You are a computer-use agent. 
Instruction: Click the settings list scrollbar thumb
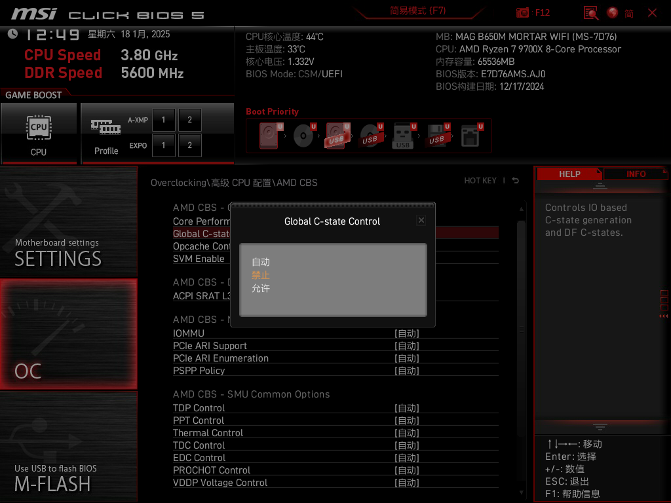point(521,329)
